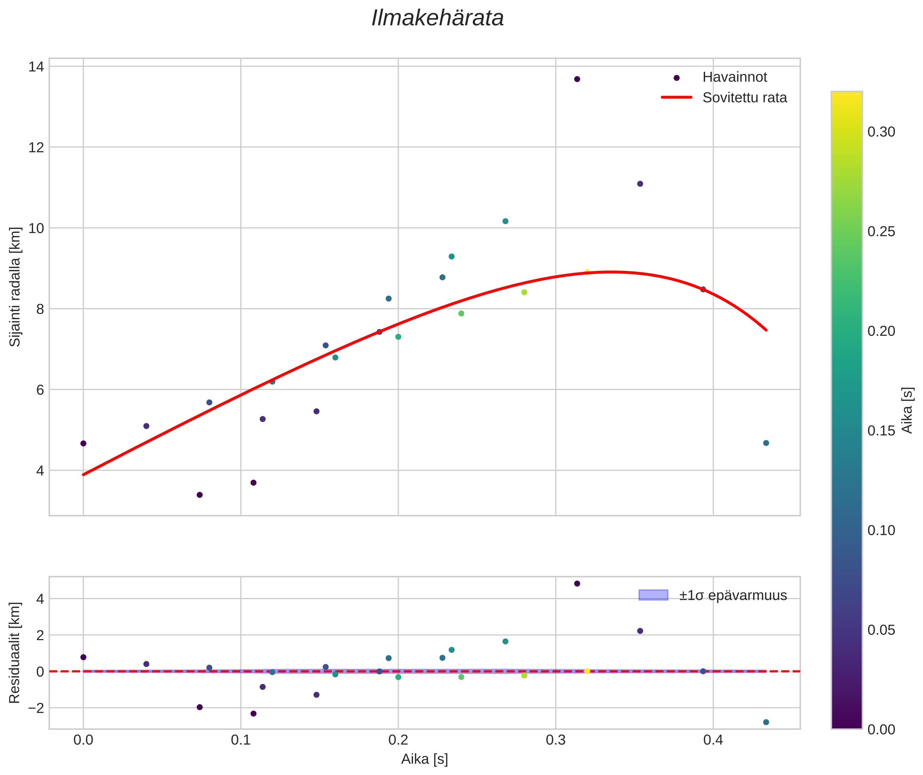Click the '±1σ epävarmuus' legend label
The width and height of the screenshot is (923, 775).
coord(733,595)
